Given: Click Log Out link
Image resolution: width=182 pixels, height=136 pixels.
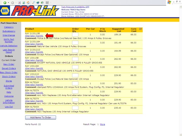Looking at the screenshot, I should pyautogui.click(x=9, y=107).
